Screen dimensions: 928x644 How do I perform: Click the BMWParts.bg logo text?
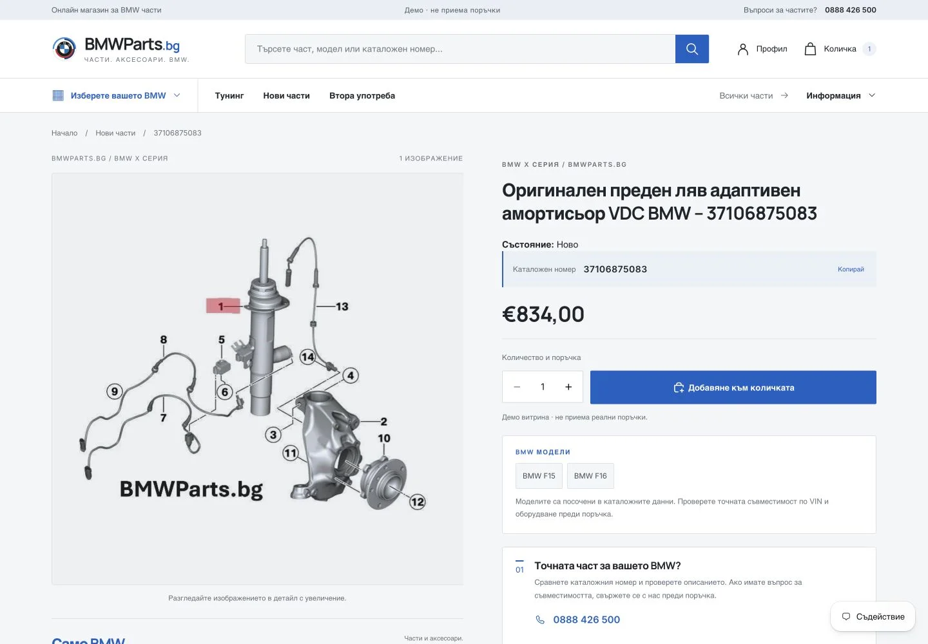[132, 44]
